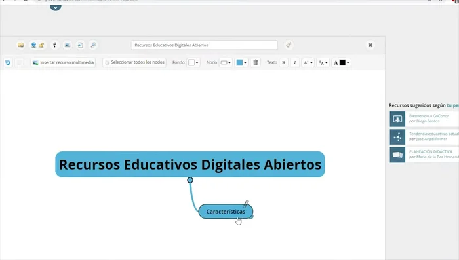Click the paperclip attachment on Características node

(246, 204)
